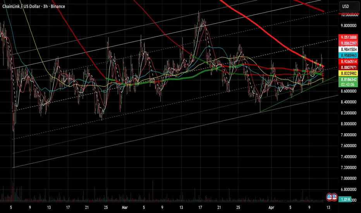Open the USD currency selector
The height and width of the screenshot is (213, 361).
click(349, 6)
